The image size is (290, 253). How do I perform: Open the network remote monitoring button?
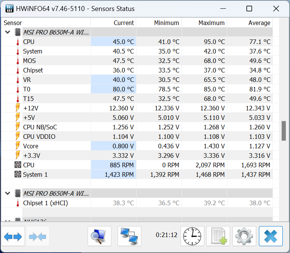click(x=129, y=236)
